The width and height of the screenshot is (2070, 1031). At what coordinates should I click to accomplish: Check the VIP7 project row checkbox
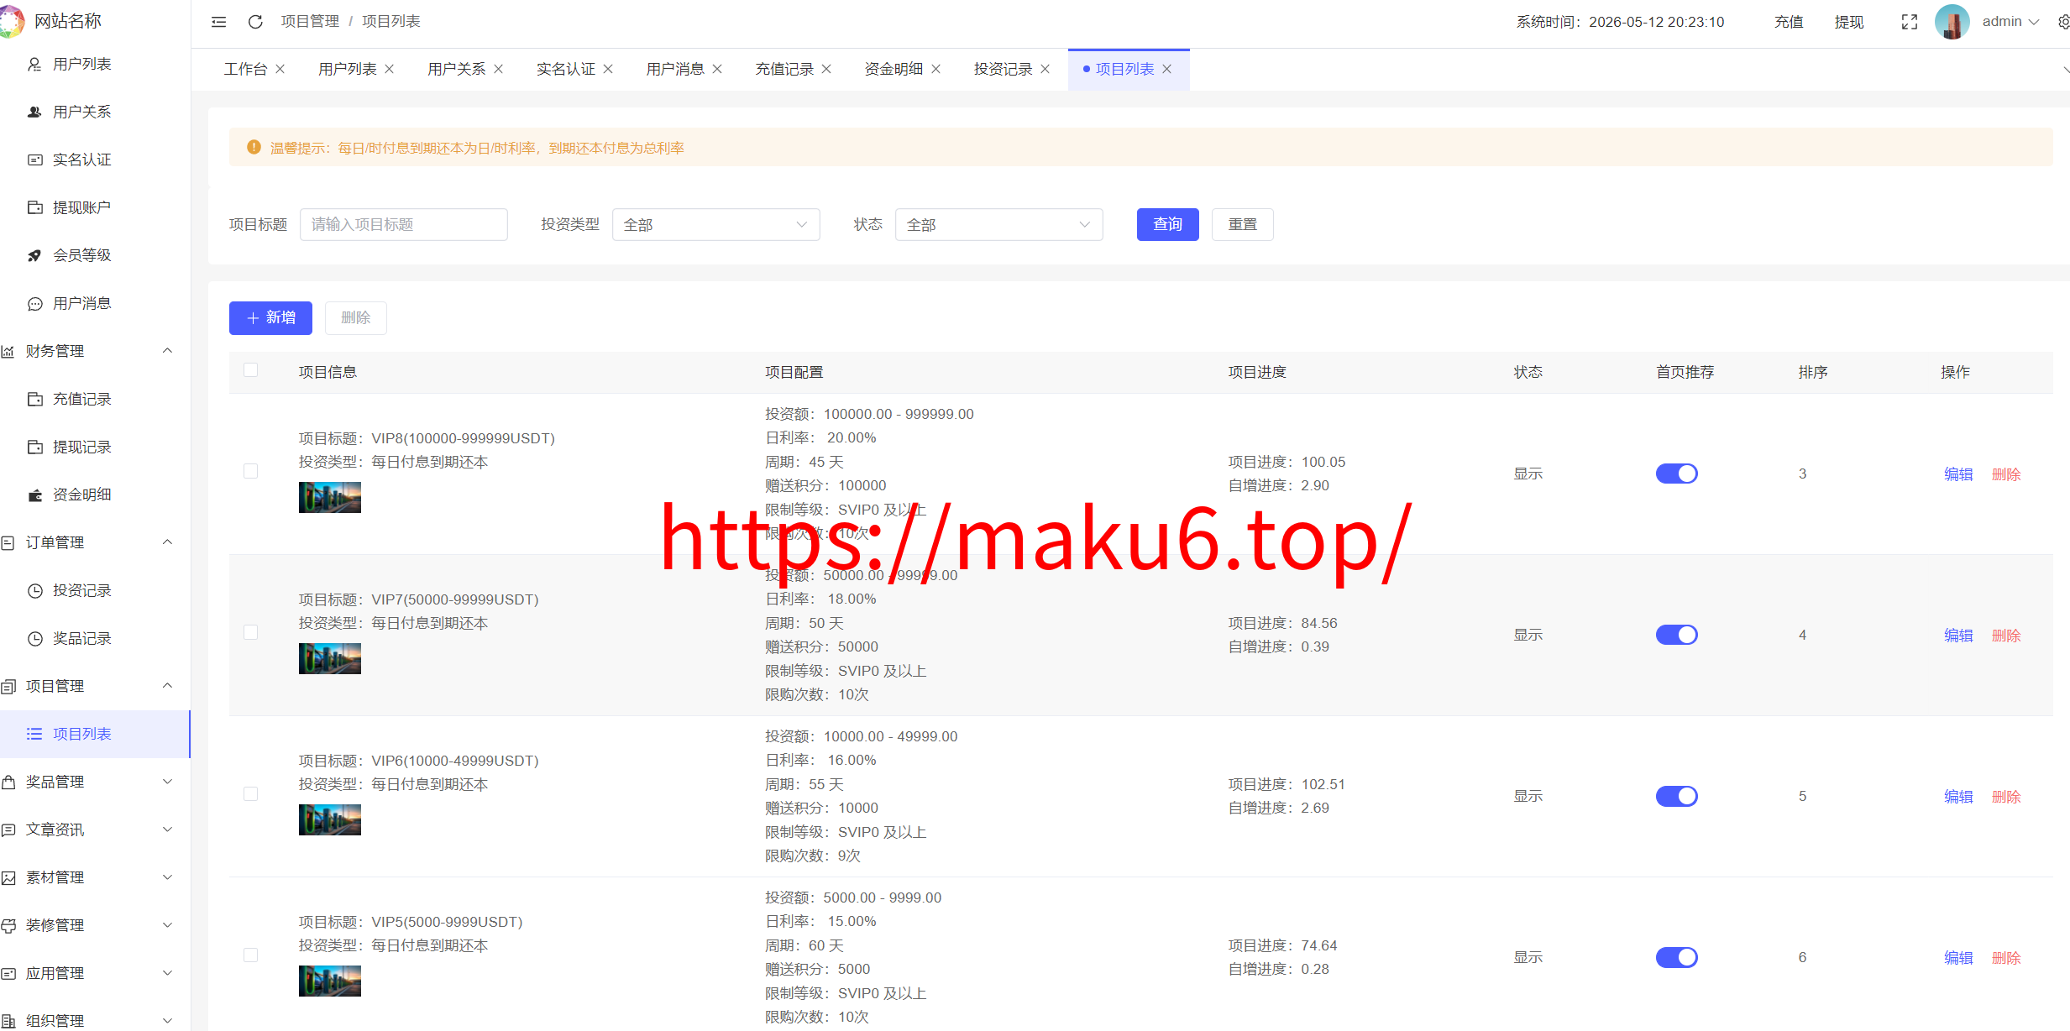250,632
